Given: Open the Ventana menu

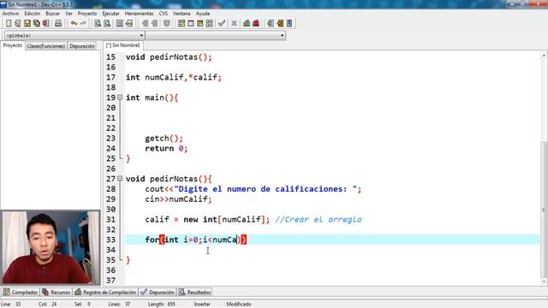Looking at the screenshot, I should [x=182, y=14].
